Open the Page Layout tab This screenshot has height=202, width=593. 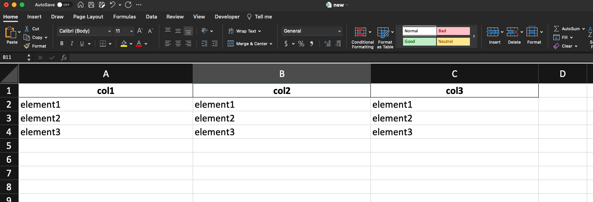point(88,17)
